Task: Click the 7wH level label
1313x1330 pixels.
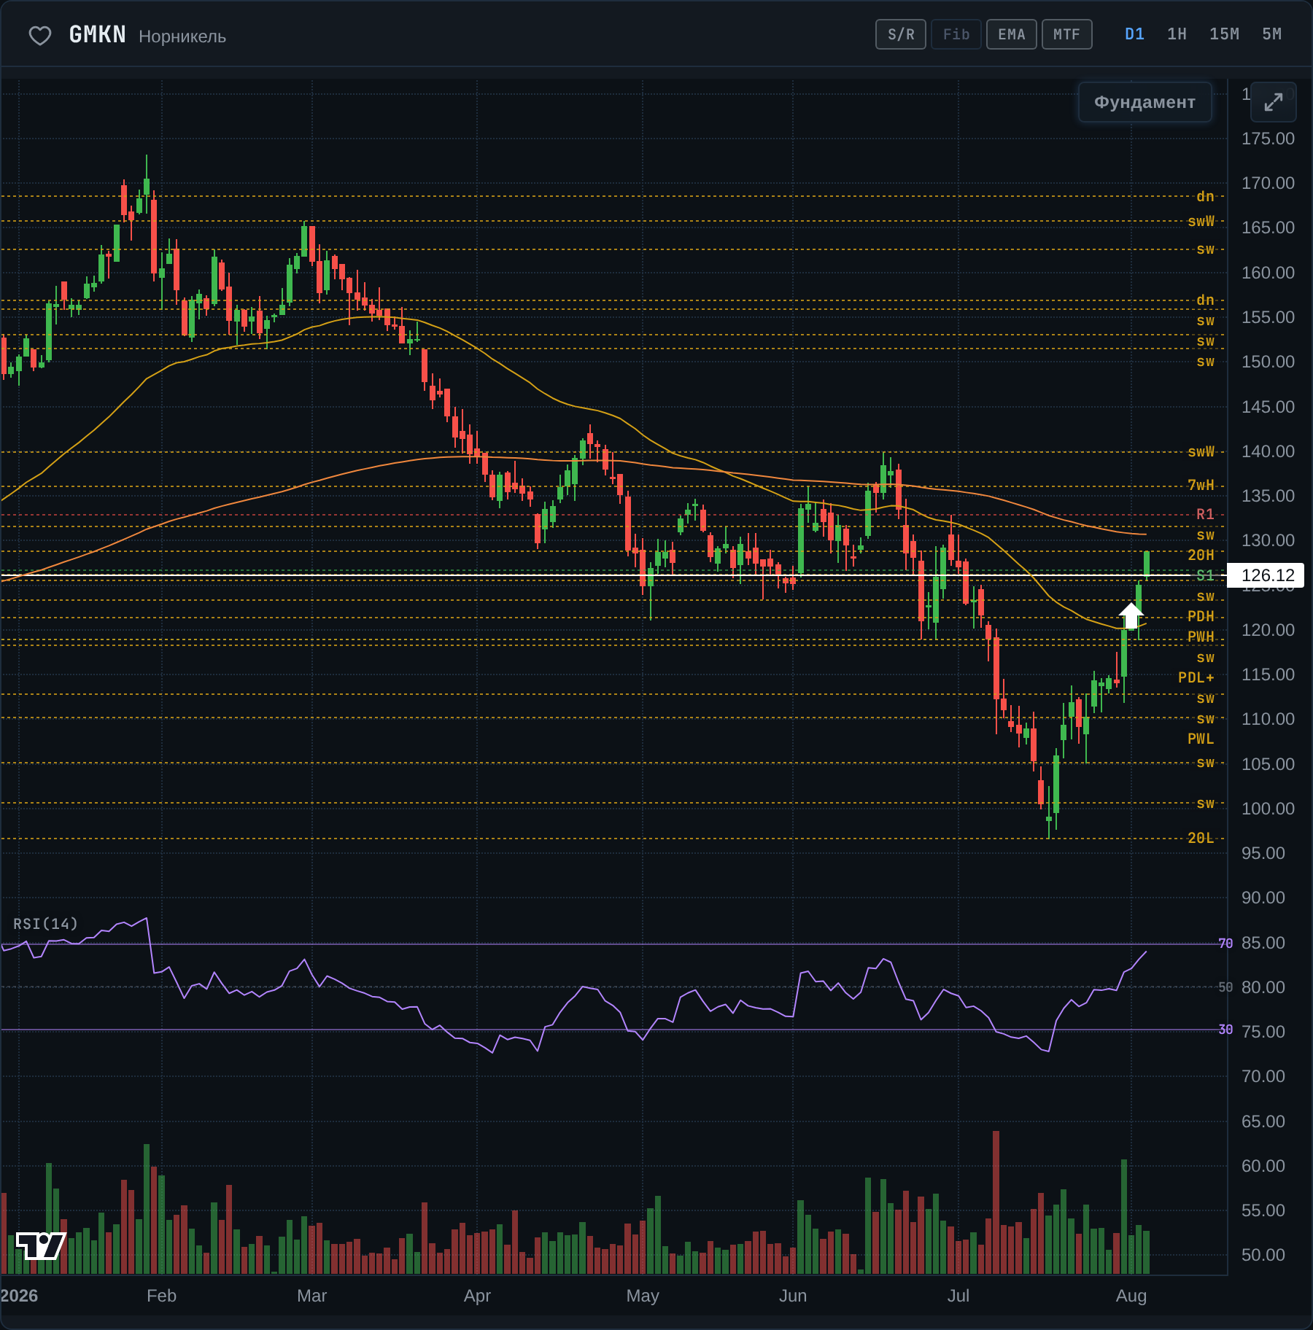Action: 1201,486
